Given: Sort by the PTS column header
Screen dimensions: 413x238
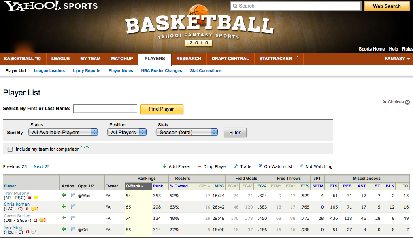Looking at the screenshot, I should 334,186.
